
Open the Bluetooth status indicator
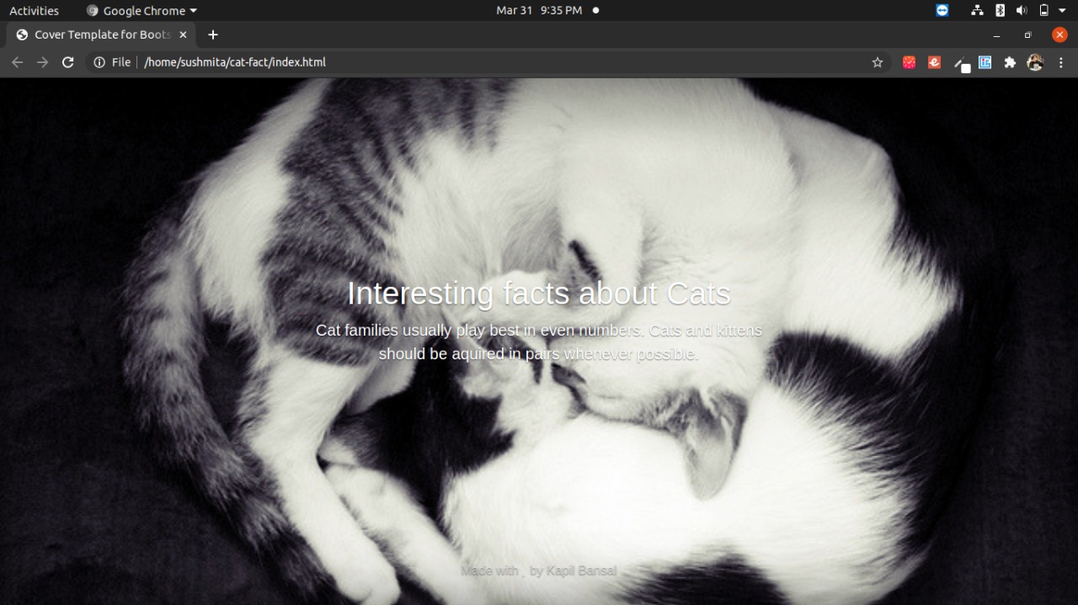[x=999, y=10]
